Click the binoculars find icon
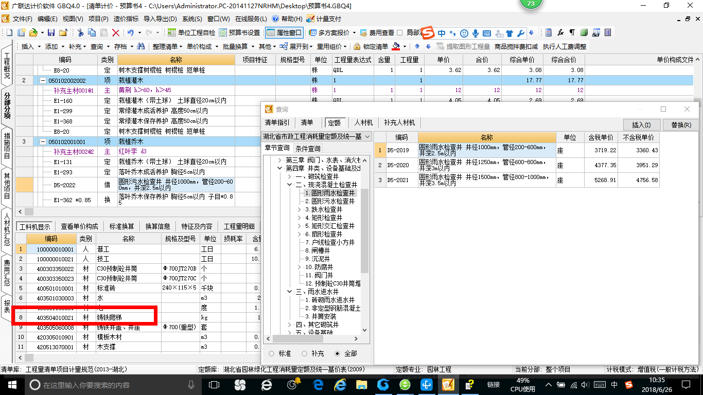This screenshot has height=395, width=703. pos(141,46)
